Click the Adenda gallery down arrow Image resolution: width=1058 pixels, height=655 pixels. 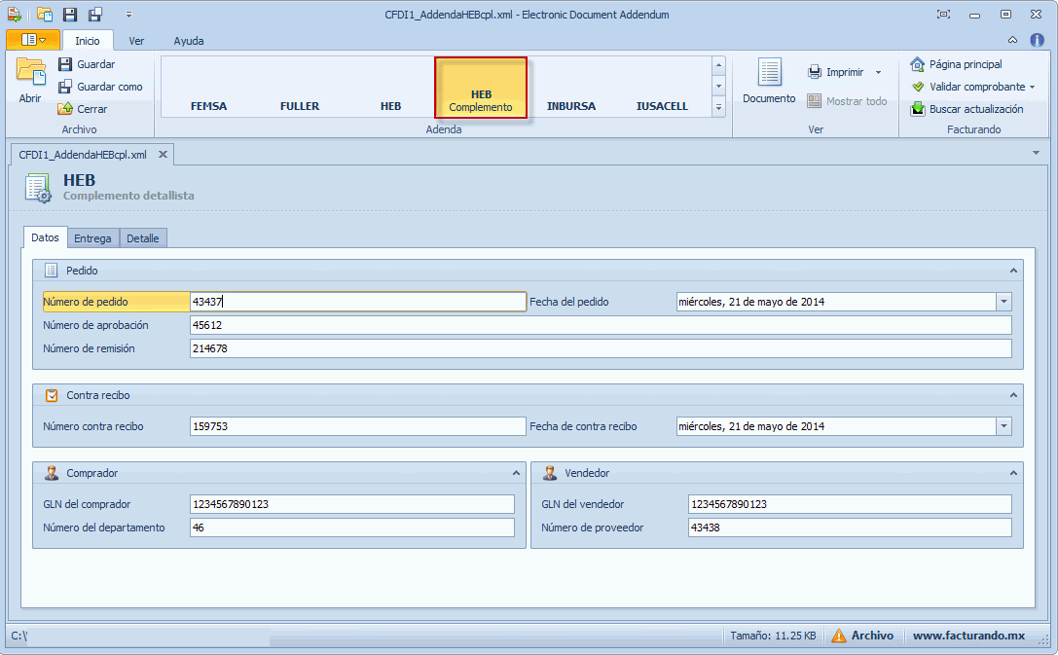pos(718,86)
